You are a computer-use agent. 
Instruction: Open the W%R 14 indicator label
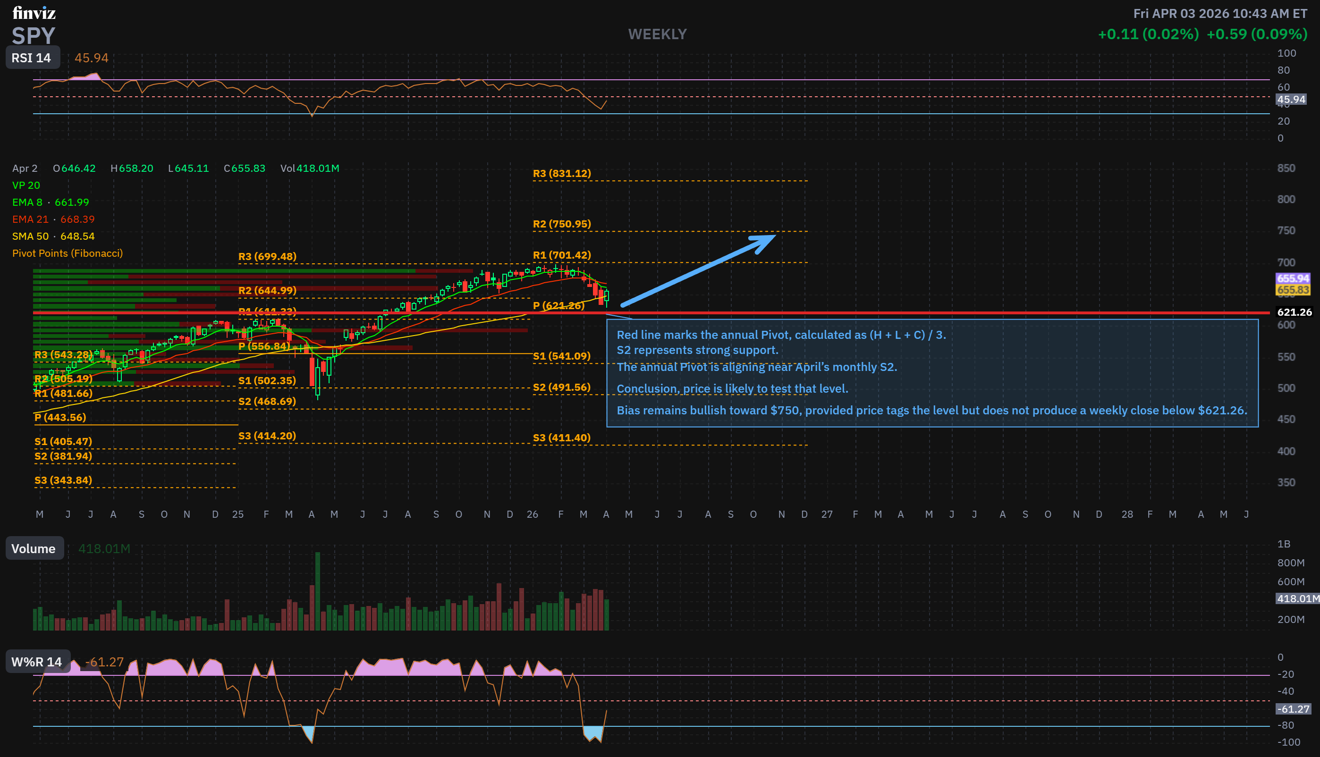(x=36, y=662)
